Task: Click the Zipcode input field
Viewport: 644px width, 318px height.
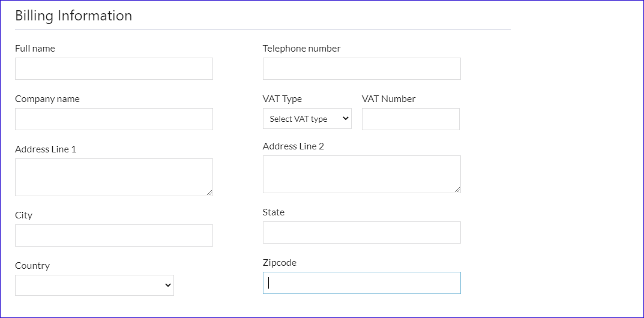Action: tap(361, 283)
